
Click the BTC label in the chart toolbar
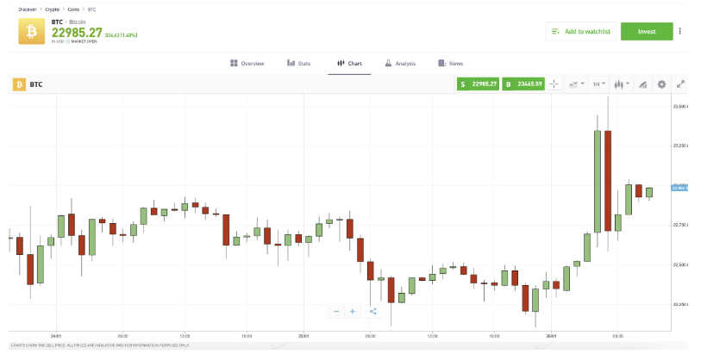click(x=36, y=84)
